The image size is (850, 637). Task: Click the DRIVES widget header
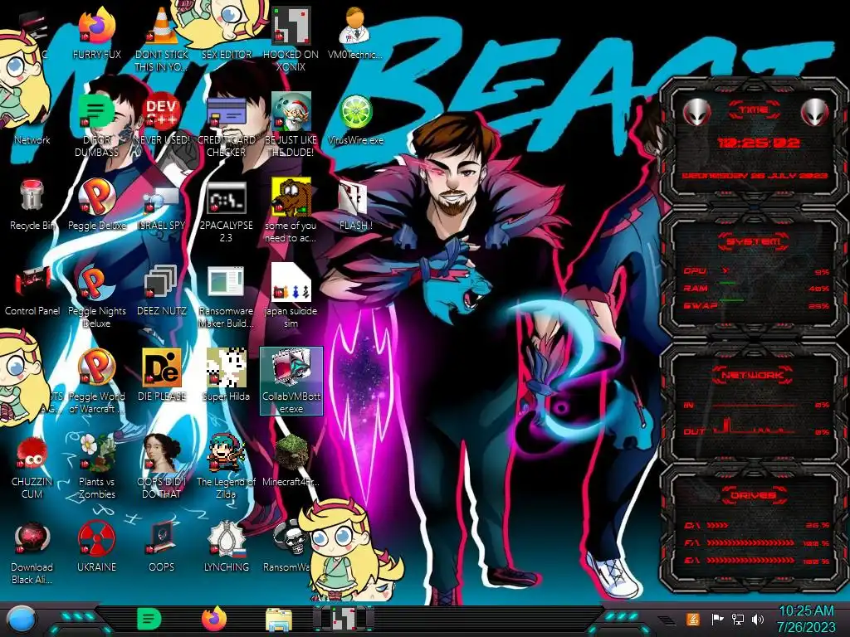(x=754, y=494)
